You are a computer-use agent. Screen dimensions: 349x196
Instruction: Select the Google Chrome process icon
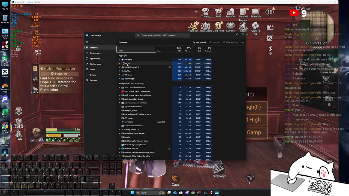point(122,67)
